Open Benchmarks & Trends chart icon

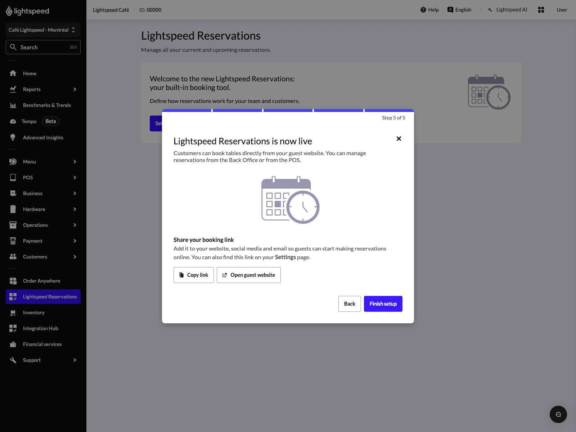pos(13,105)
